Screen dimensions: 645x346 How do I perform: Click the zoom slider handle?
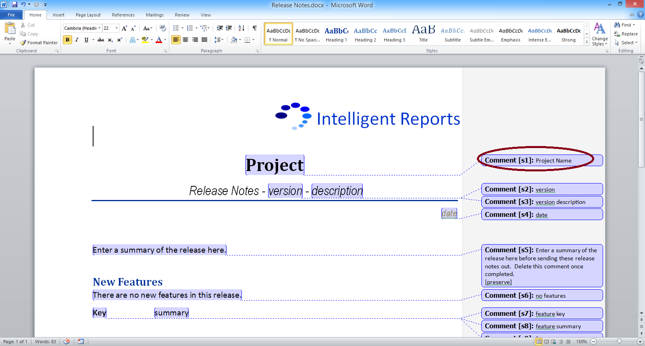[619, 342]
